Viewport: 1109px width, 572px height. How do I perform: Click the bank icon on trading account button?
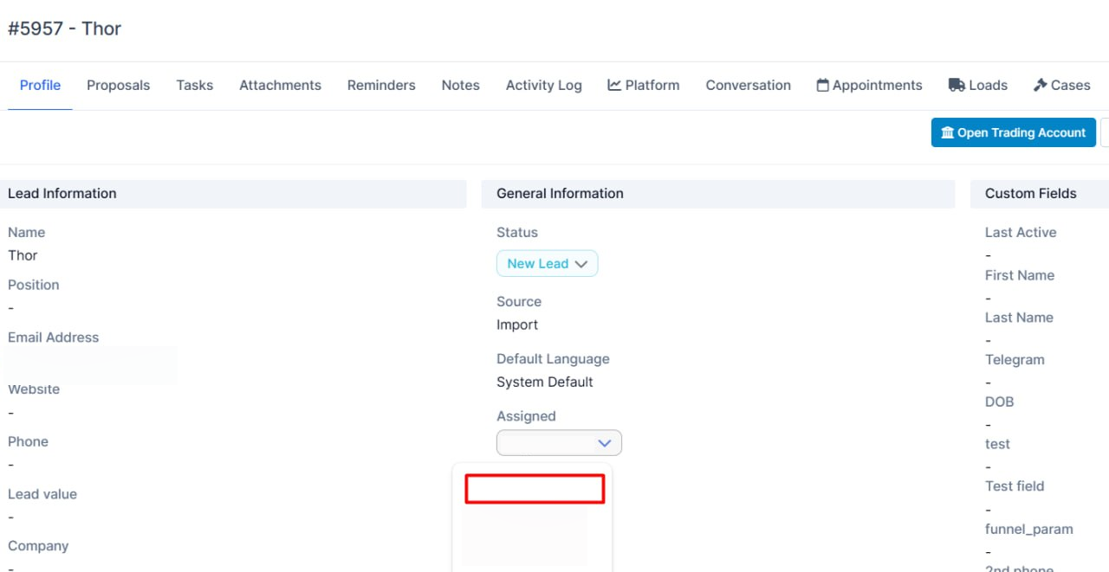947,133
